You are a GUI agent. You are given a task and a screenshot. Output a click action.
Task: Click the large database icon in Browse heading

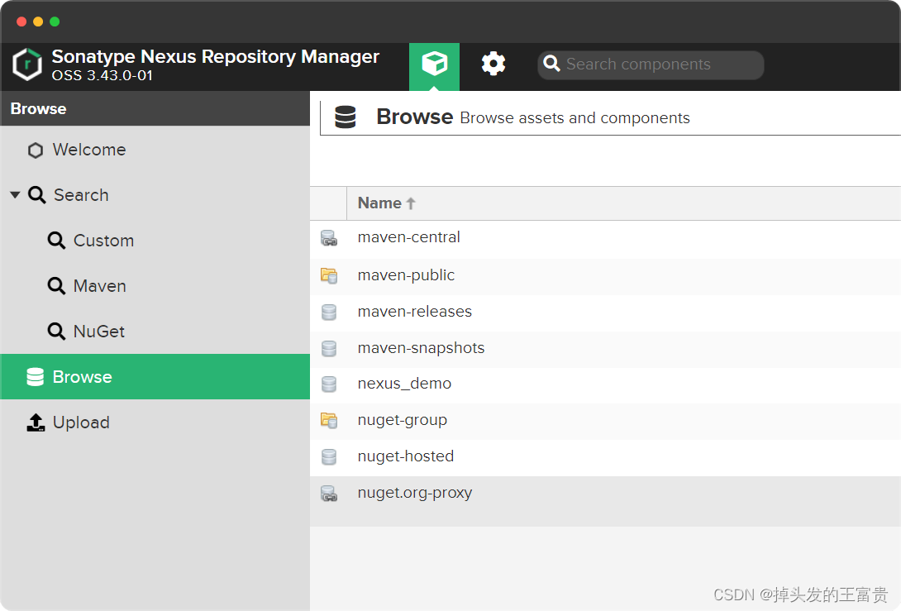346,117
